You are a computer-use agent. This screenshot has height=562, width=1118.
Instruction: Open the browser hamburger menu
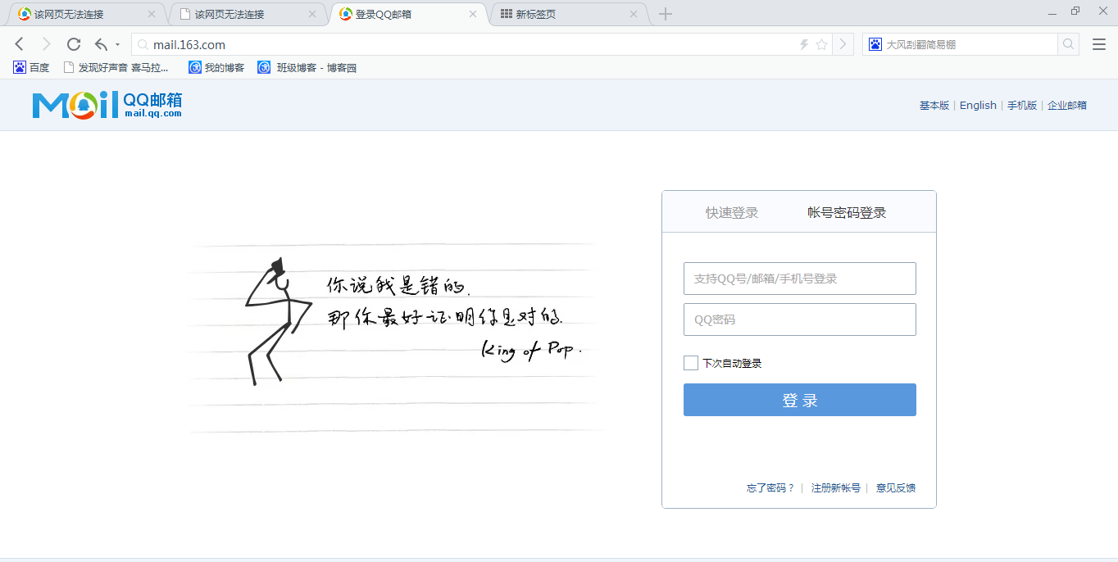1099,44
